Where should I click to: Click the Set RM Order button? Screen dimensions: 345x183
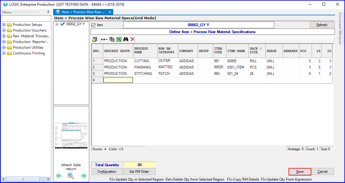(x=139, y=172)
